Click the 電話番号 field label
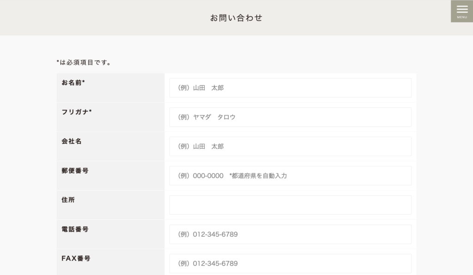Image resolution: width=473 pixels, height=275 pixels. pyautogui.click(x=75, y=229)
